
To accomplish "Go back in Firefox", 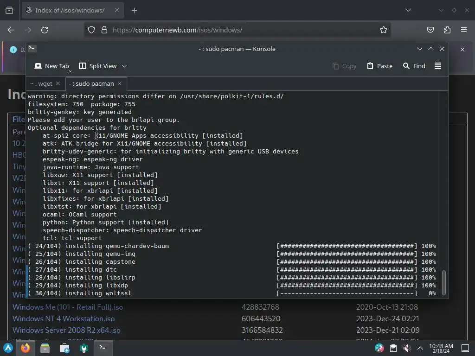I will click(11, 30).
